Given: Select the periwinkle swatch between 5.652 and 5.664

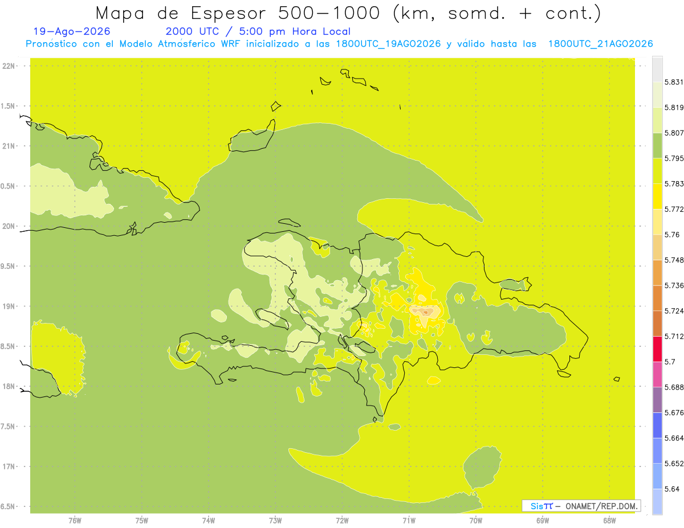Looking at the screenshot, I should (657, 451).
